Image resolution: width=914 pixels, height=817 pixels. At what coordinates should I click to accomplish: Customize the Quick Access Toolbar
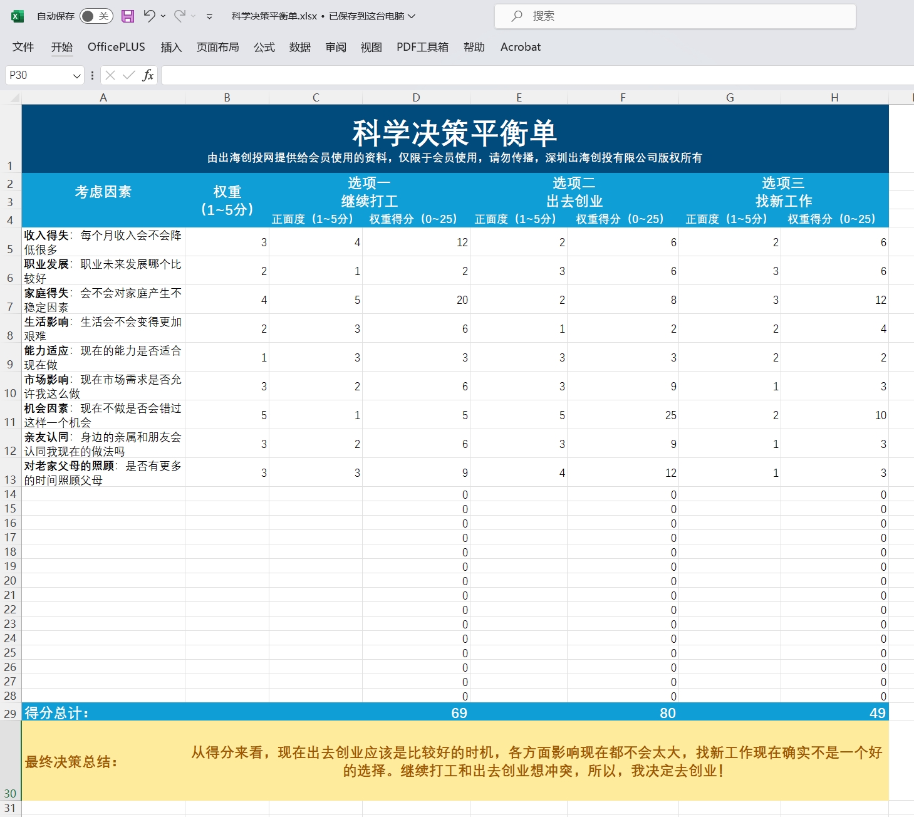pos(209,16)
